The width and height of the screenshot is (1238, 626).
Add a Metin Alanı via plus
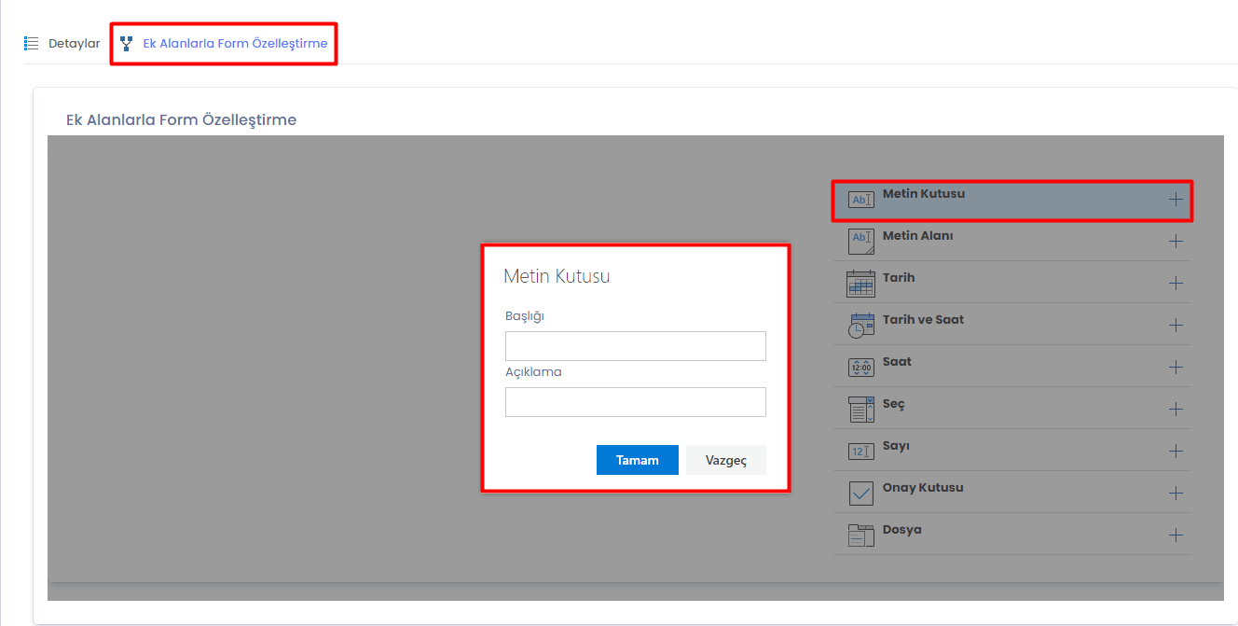pyautogui.click(x=1176, y=241)
